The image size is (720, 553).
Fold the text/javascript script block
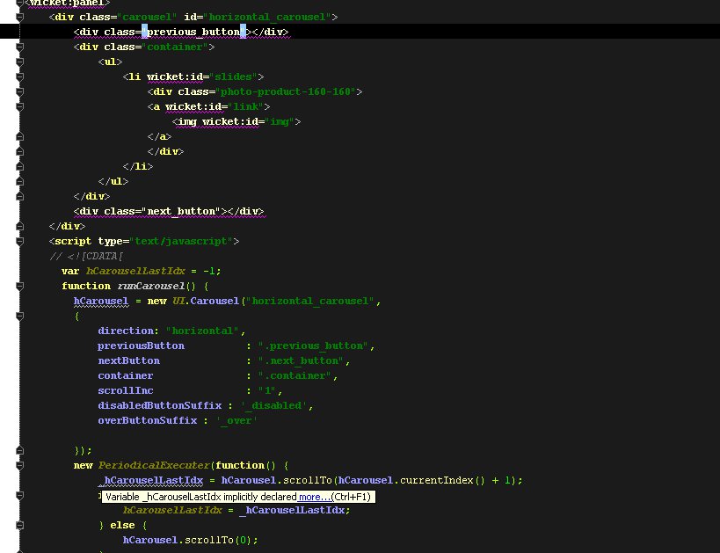click(18, 241)
